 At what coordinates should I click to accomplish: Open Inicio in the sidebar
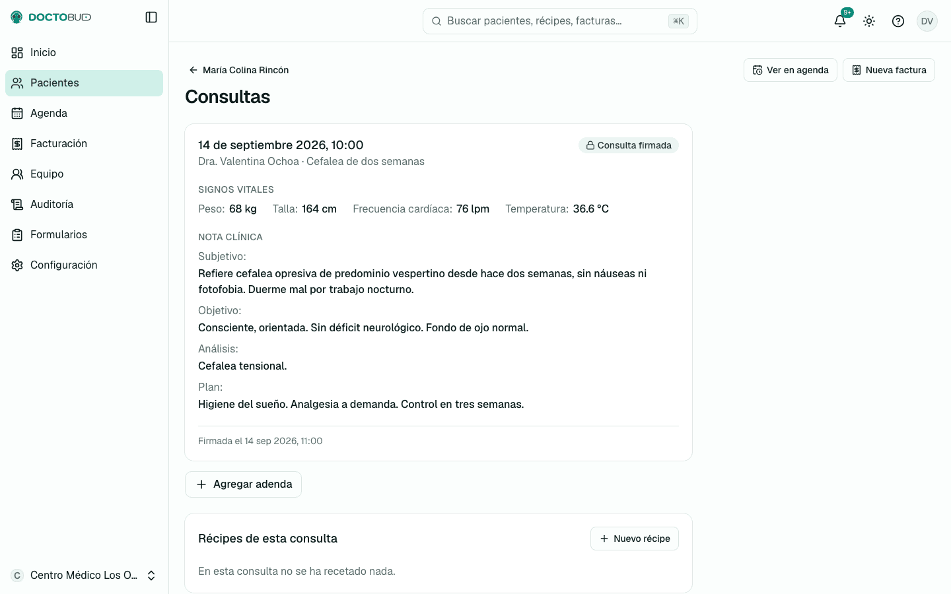(84, 53)
